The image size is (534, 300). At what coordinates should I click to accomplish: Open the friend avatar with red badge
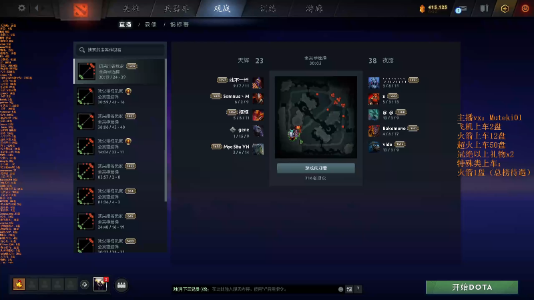[100, 284]
